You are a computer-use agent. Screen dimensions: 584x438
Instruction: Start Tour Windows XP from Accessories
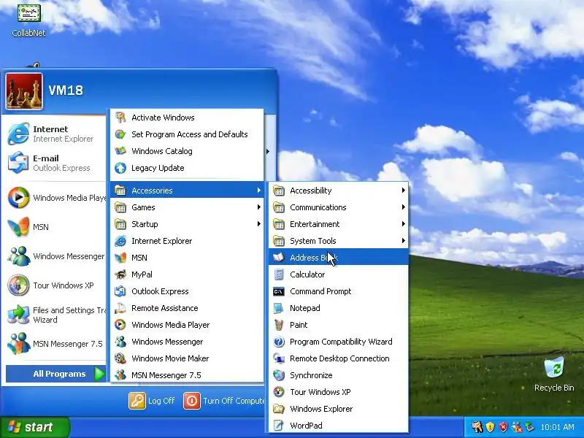tap(338, 392)
